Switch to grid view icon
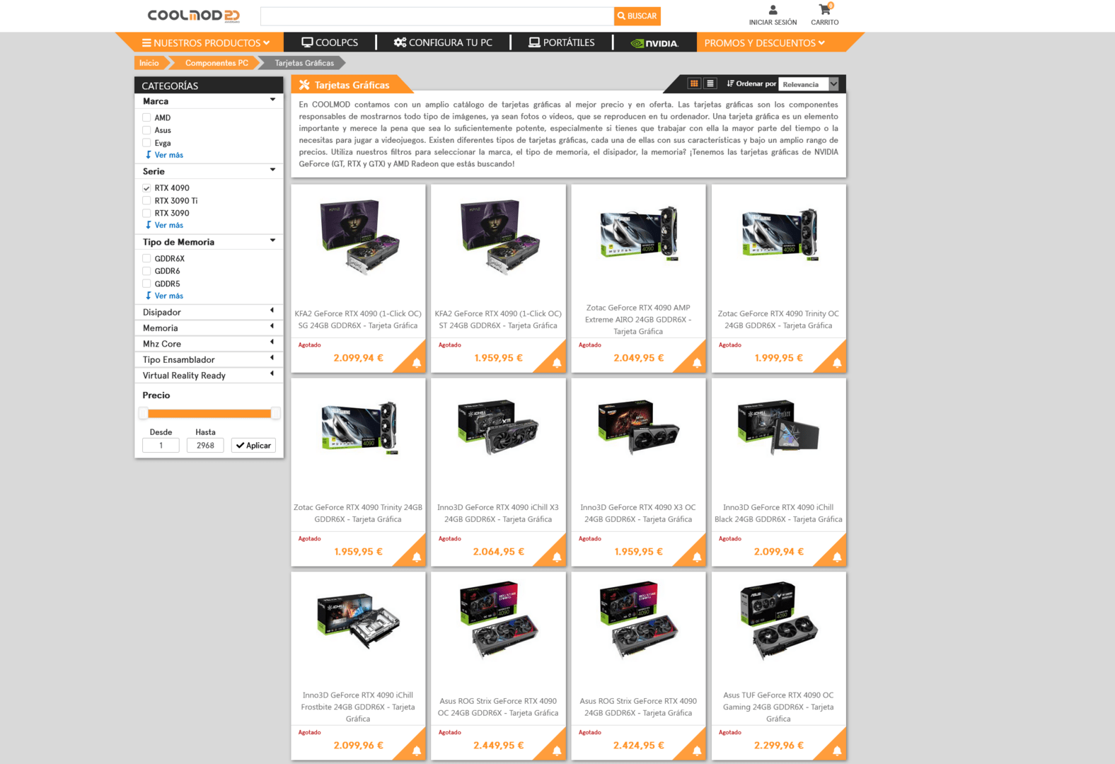Image resolution: width=1115 pixels, height=764 pixels. click(694, 83)
